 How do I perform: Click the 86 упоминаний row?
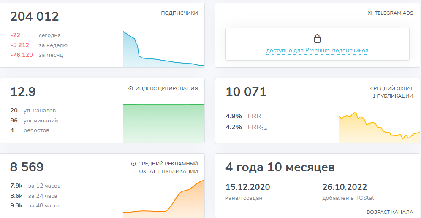(x=34, y=120)
